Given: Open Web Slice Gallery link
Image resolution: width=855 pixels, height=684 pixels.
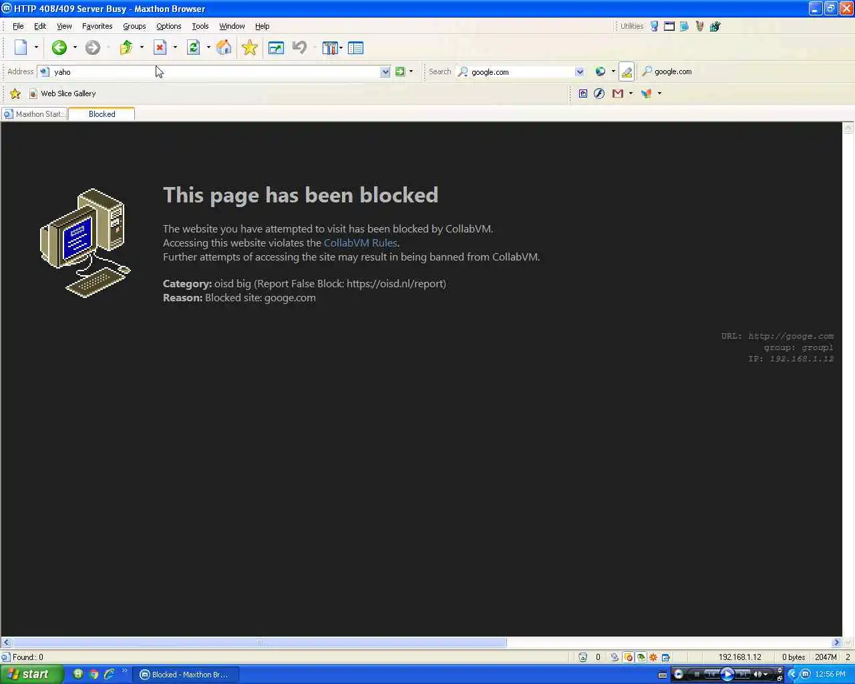Looking at the screenshot, I should point(63,94).
